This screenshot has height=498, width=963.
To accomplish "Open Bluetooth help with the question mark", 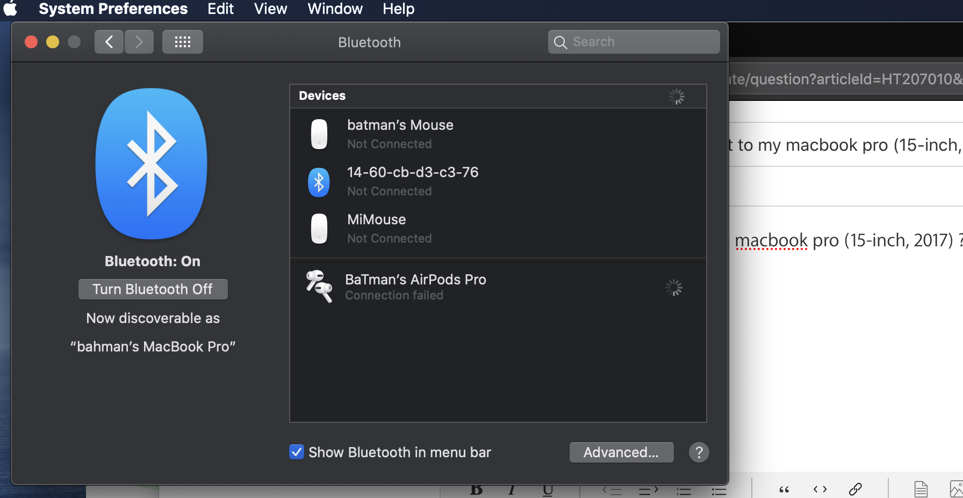I will pyautogui.click(x=699, y=452).
